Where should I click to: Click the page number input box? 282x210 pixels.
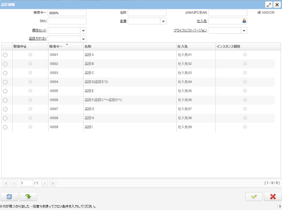[x=27, y=183]
